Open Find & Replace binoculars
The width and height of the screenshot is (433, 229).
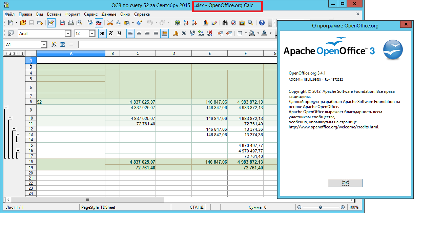[x=225, y=23]
